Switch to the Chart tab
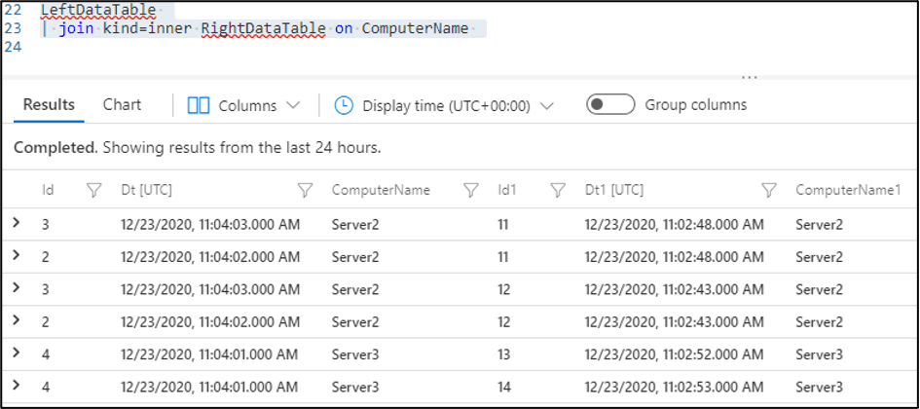The image size is (920, 409). [122, 105]
